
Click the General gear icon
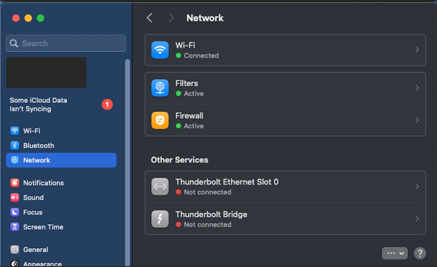click(14, 249)
